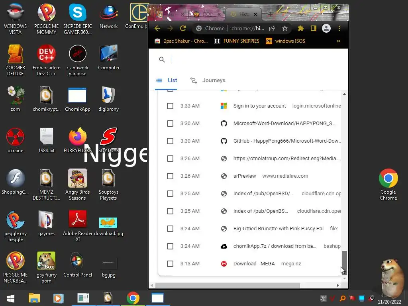Select the MEMZ DESTRUCTI... desktop icon

click(46, 184)
